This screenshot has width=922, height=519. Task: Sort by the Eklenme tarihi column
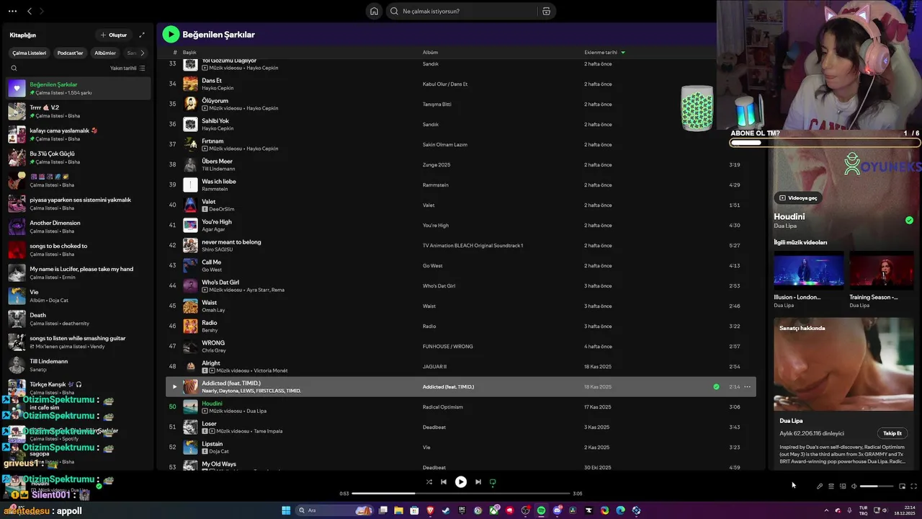point(604,52)
